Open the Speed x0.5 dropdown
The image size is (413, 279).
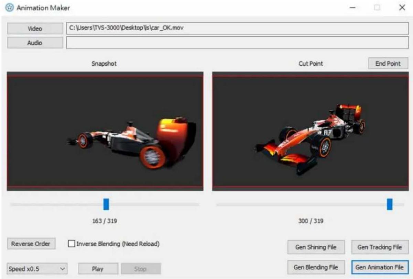point(37,269)
